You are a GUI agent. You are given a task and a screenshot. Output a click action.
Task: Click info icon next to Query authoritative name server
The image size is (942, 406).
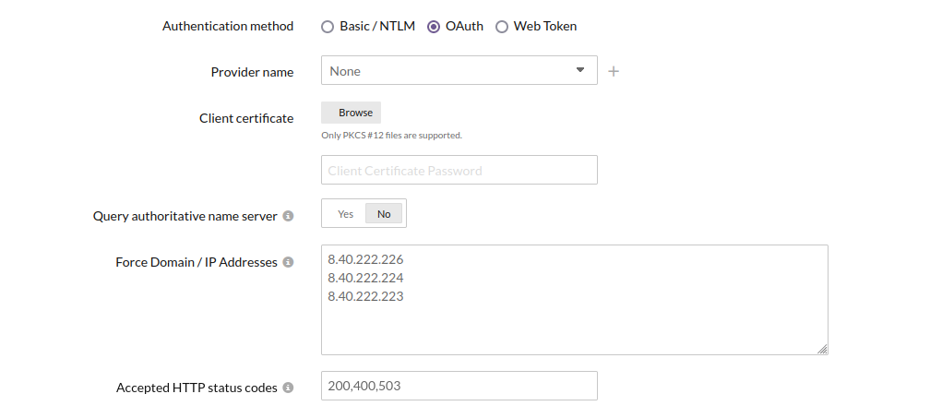coord(288,216)
